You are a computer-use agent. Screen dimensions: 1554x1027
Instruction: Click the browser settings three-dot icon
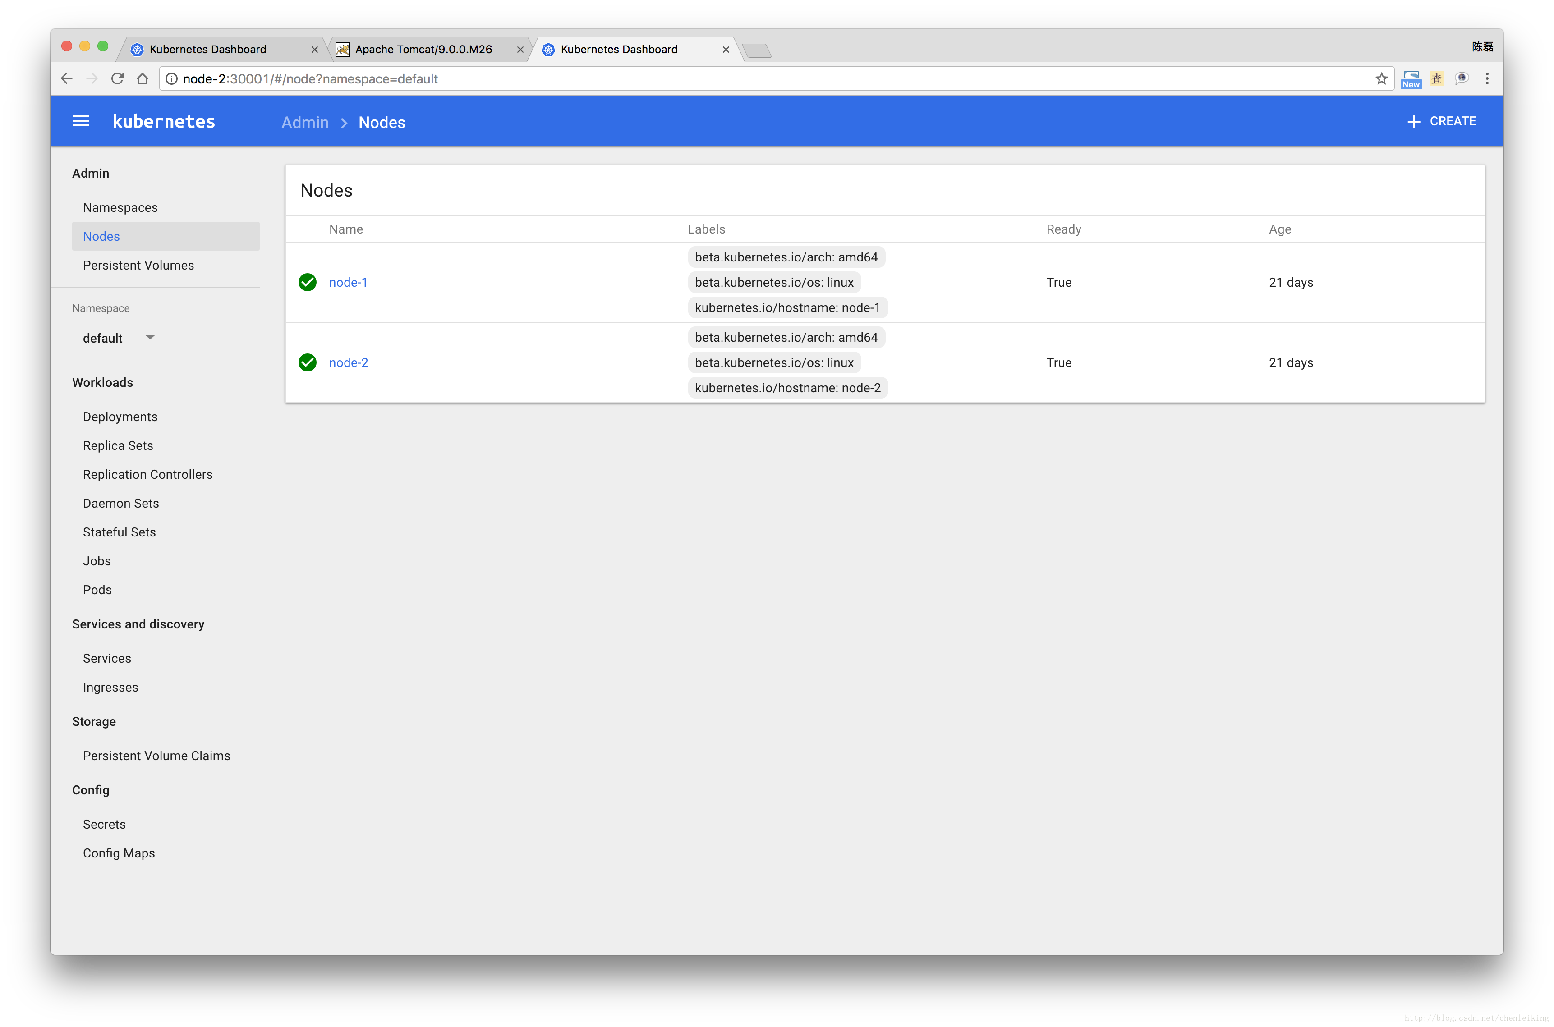click(x=1488, y=79)
